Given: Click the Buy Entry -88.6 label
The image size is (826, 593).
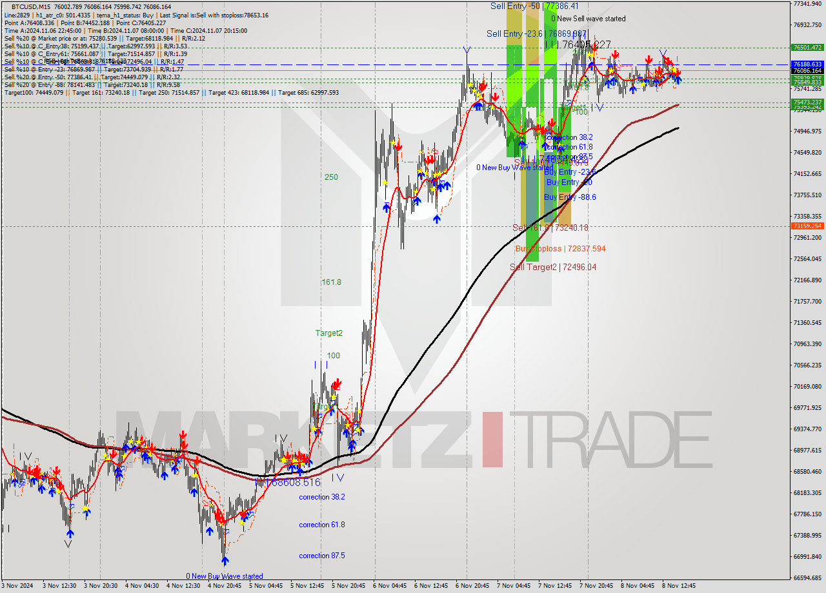Looking at the screenshot, I should coord(570,197).
